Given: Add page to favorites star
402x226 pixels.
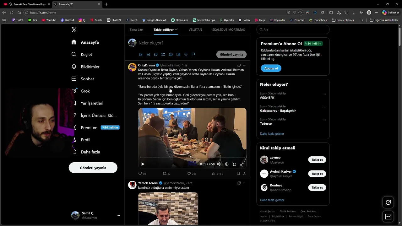Looking at the screenshot, I should tap(300, 13).
